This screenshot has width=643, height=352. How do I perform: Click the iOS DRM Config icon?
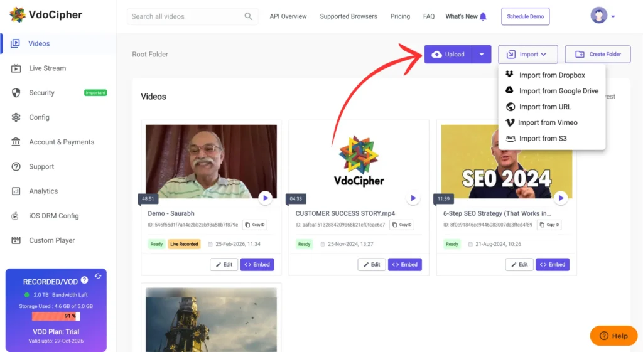[x=15, y=216]
